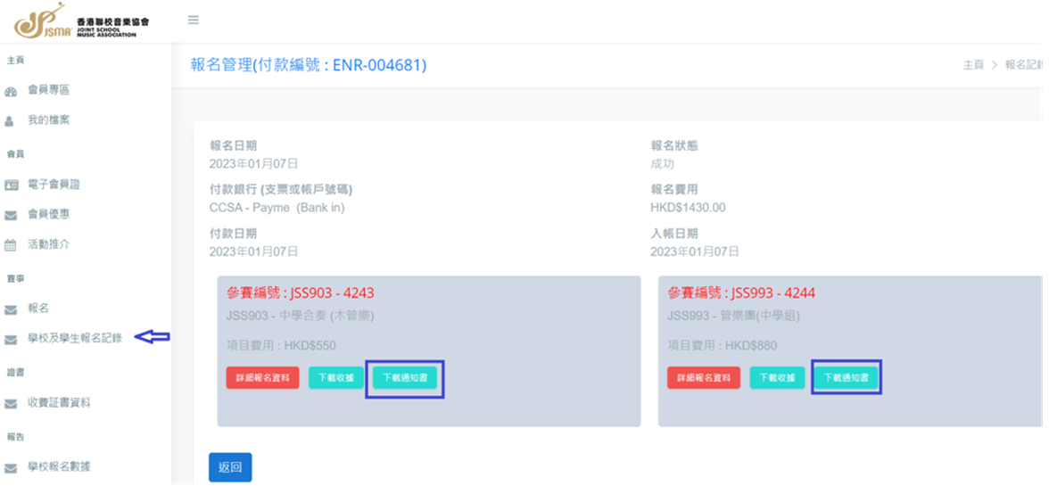This screenshot has width=1049, height=494.
Task: Click the 付款銀行 (支票或帳戶號碼) label
Action: (x=281, y=190)
